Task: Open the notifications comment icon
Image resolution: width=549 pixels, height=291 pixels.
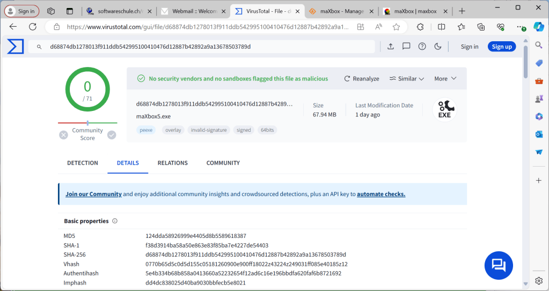Action: pyautogui.click(x=406, y=47)
